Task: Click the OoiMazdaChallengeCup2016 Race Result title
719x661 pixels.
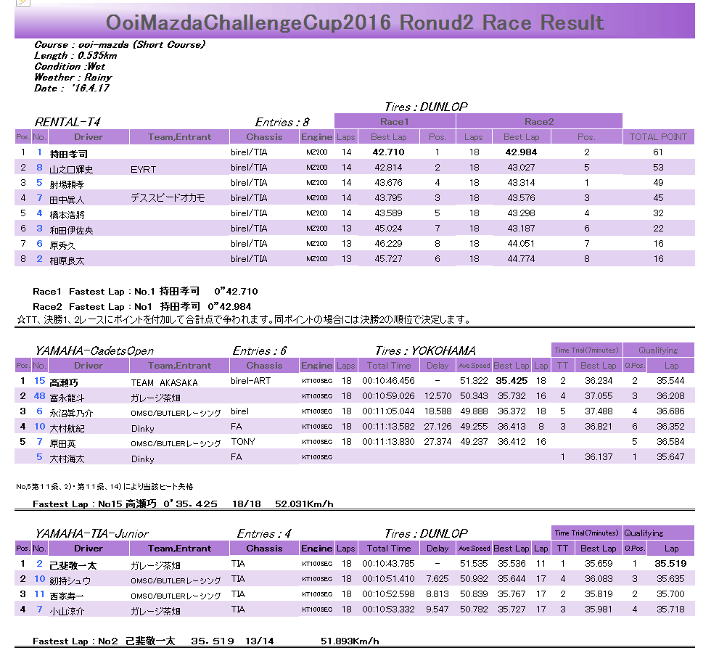Action: click(355, 22)
